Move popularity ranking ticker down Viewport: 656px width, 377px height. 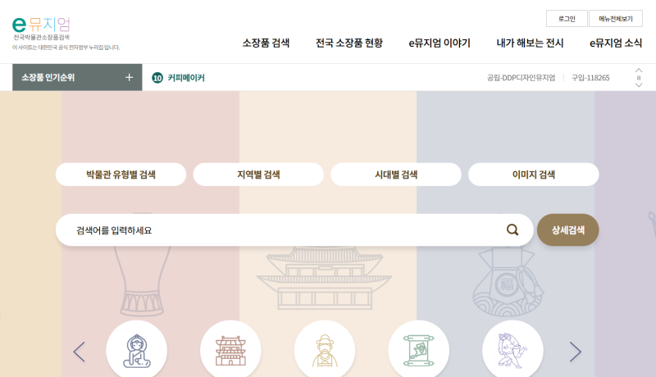(x=639, y=85)
